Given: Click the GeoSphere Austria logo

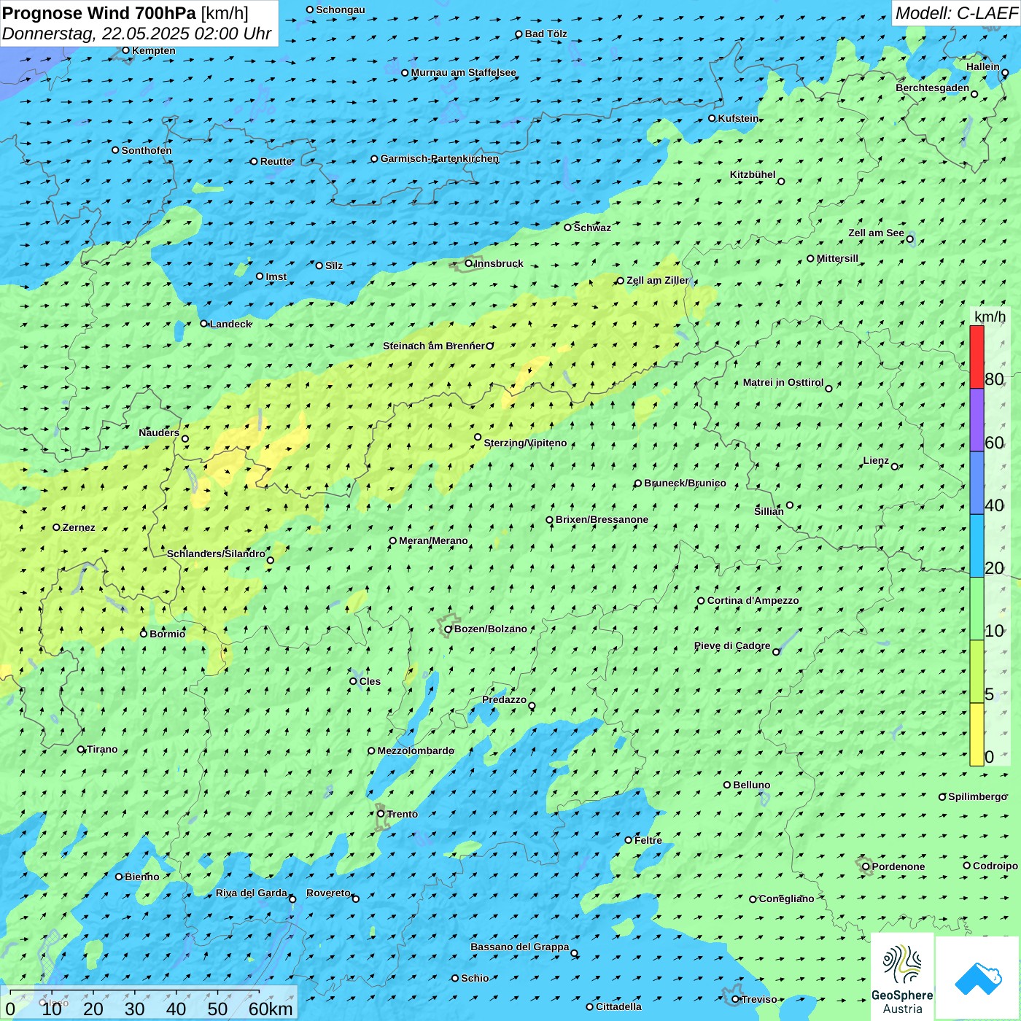Looking at the screenshot, I should (x=902, y=976).
